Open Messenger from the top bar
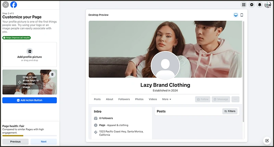The image size is (274, 147). coord(252,5)
